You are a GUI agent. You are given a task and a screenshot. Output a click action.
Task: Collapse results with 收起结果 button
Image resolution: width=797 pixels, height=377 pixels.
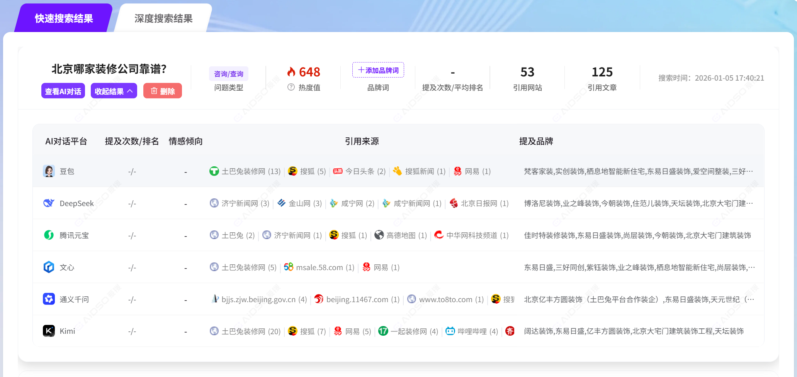point(114,91)
